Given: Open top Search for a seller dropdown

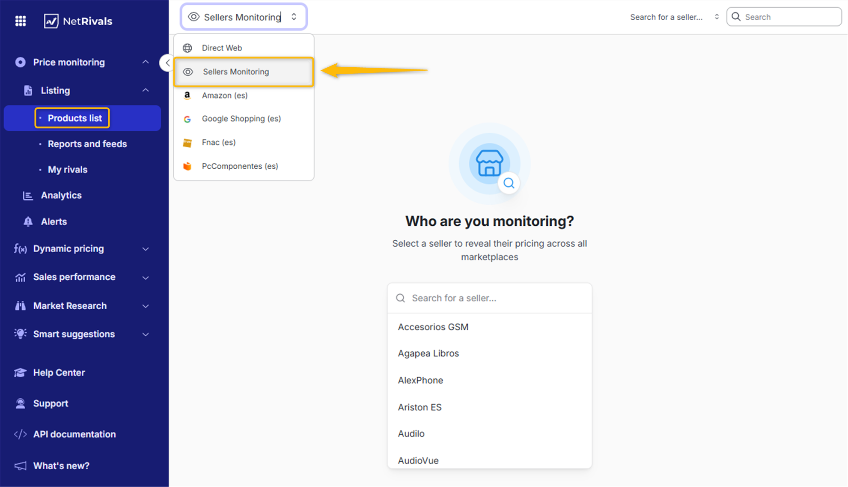Looking at the screenshot, I should pyautogui.click(x=674, y=17).
